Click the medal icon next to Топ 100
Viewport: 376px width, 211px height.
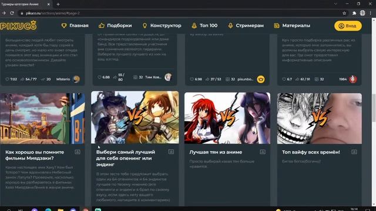click(x=194, y=25)
